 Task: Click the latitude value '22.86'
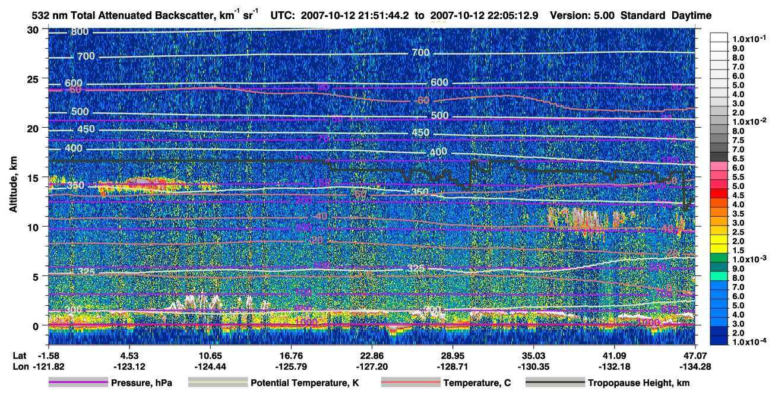click(x=371, y=355)
